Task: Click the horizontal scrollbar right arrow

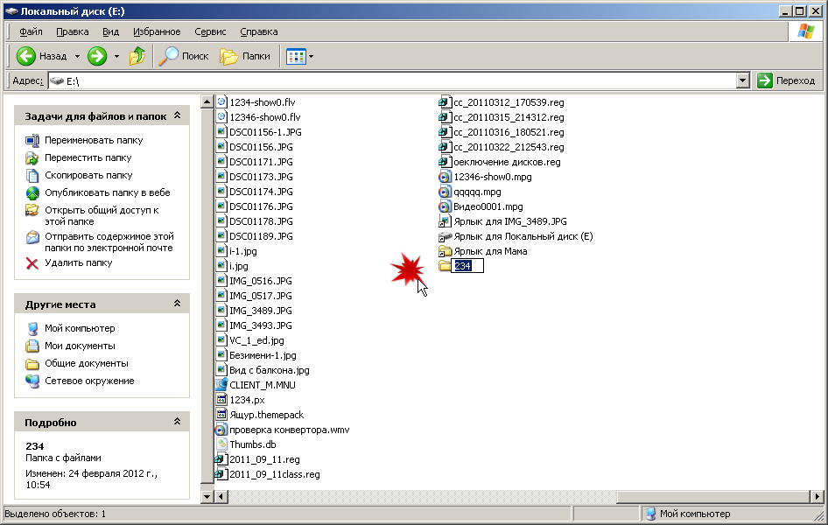Action: pos(817,496)
